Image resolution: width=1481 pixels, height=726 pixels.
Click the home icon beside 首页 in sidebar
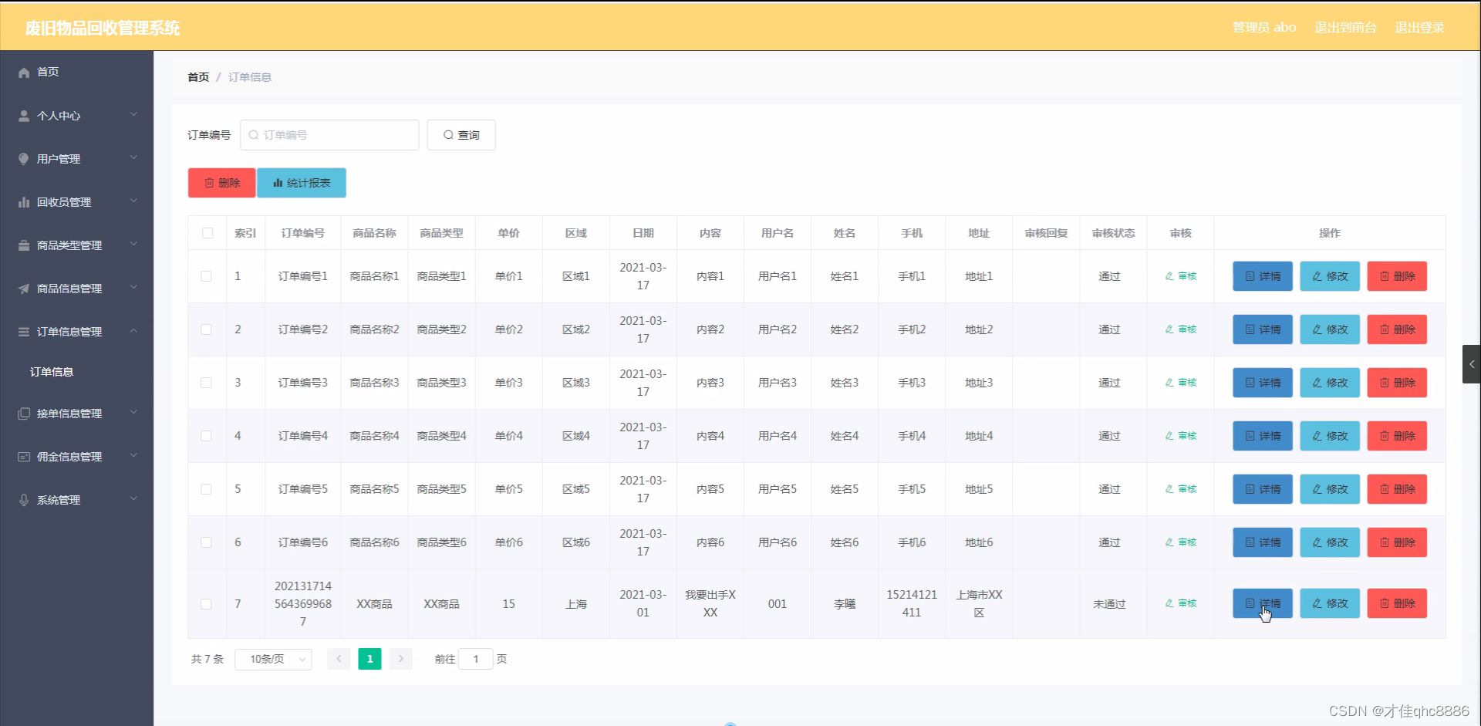[x=24, y=72]
